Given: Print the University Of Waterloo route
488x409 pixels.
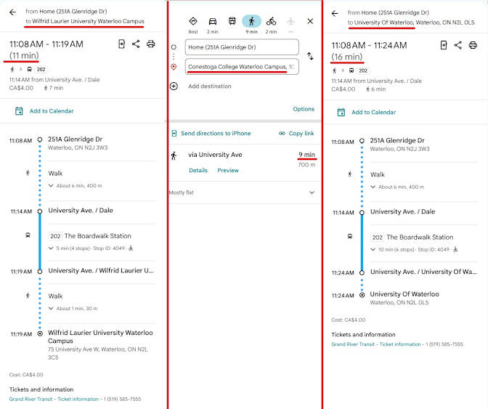Looking at the screenshot, I should click(x=473, y=45).
